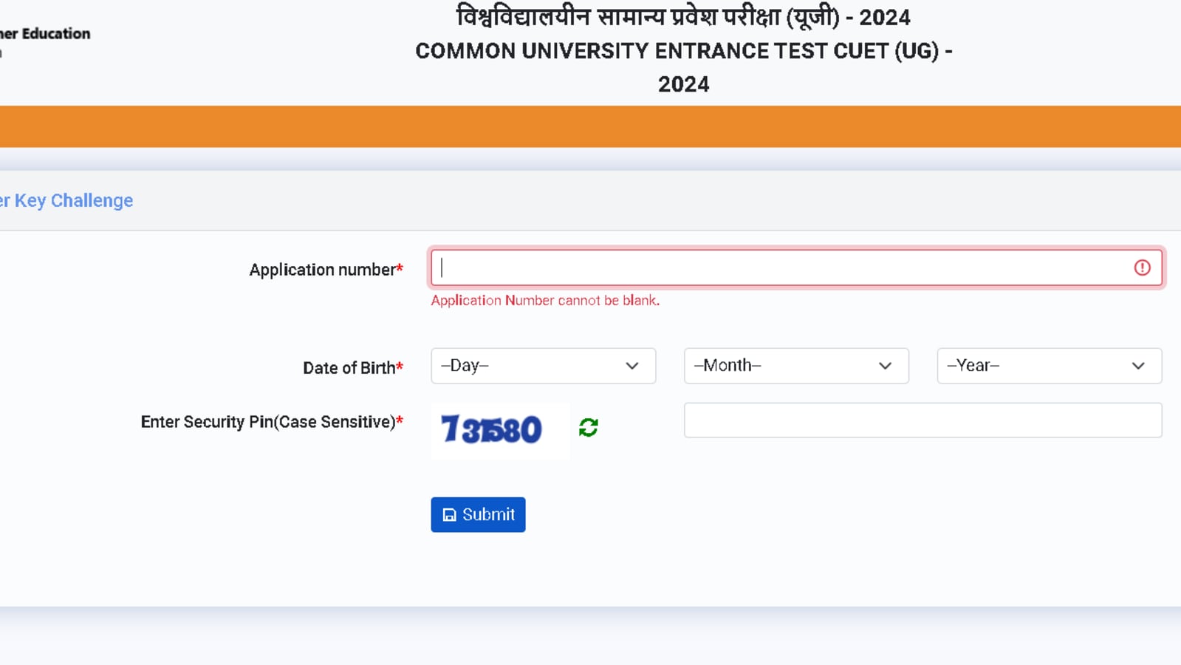Click the captcha refresh icon

587,429
